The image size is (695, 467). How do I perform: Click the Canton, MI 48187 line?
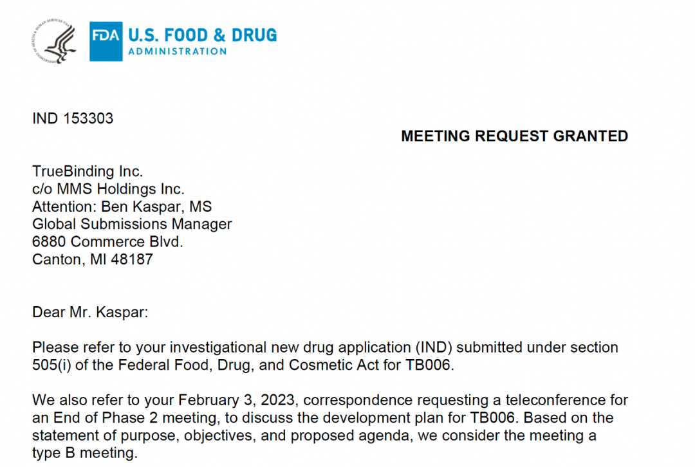point(93,259)
